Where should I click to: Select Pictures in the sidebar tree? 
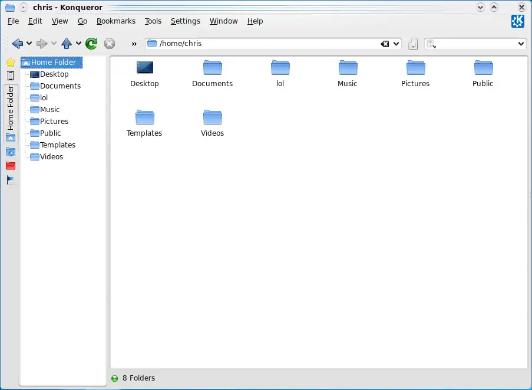[54, 122]
